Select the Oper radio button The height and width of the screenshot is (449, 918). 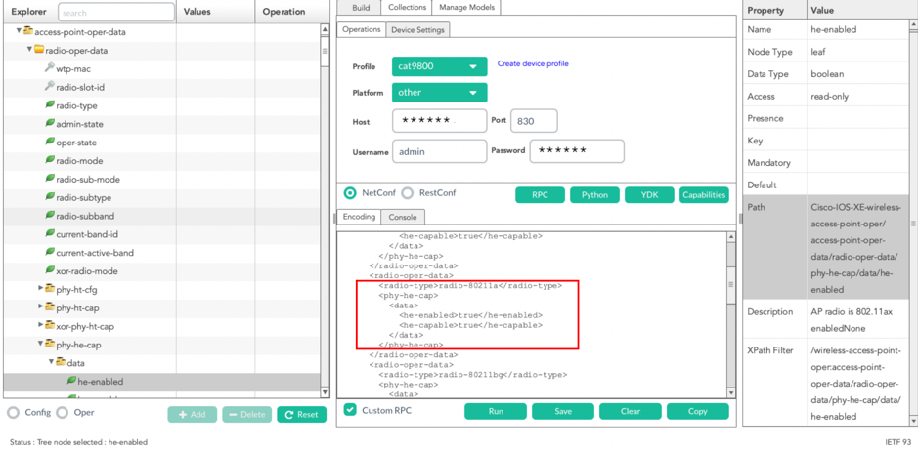(62, 413)
